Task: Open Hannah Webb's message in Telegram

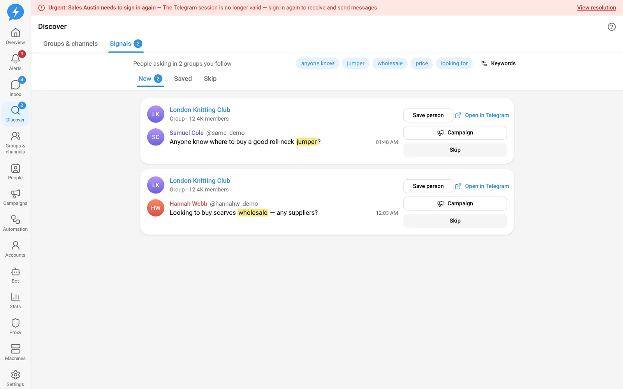Action: 482,186
